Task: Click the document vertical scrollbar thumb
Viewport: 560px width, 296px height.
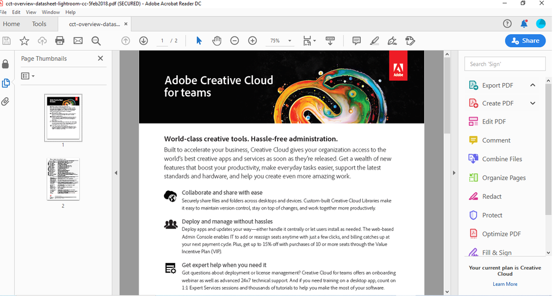Action: point(447,95)
